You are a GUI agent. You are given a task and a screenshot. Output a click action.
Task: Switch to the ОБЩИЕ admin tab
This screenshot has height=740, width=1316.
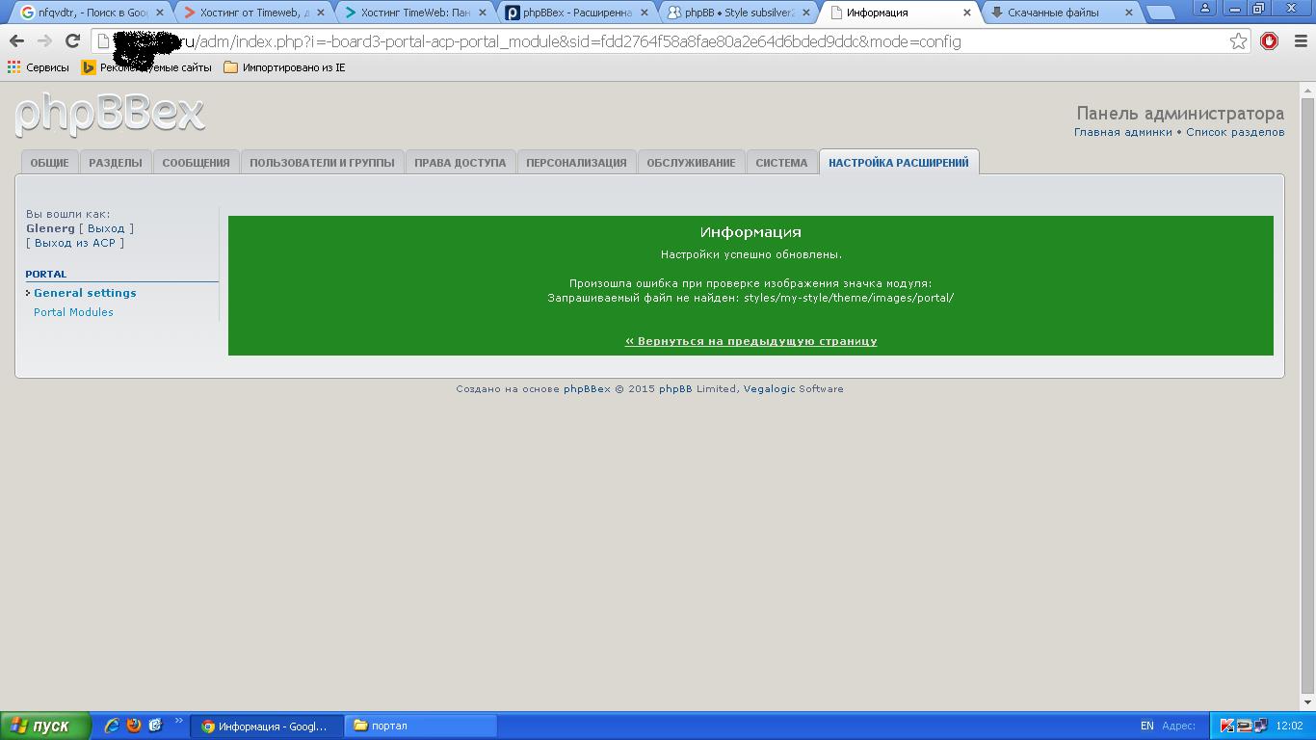tap(49, 163)
